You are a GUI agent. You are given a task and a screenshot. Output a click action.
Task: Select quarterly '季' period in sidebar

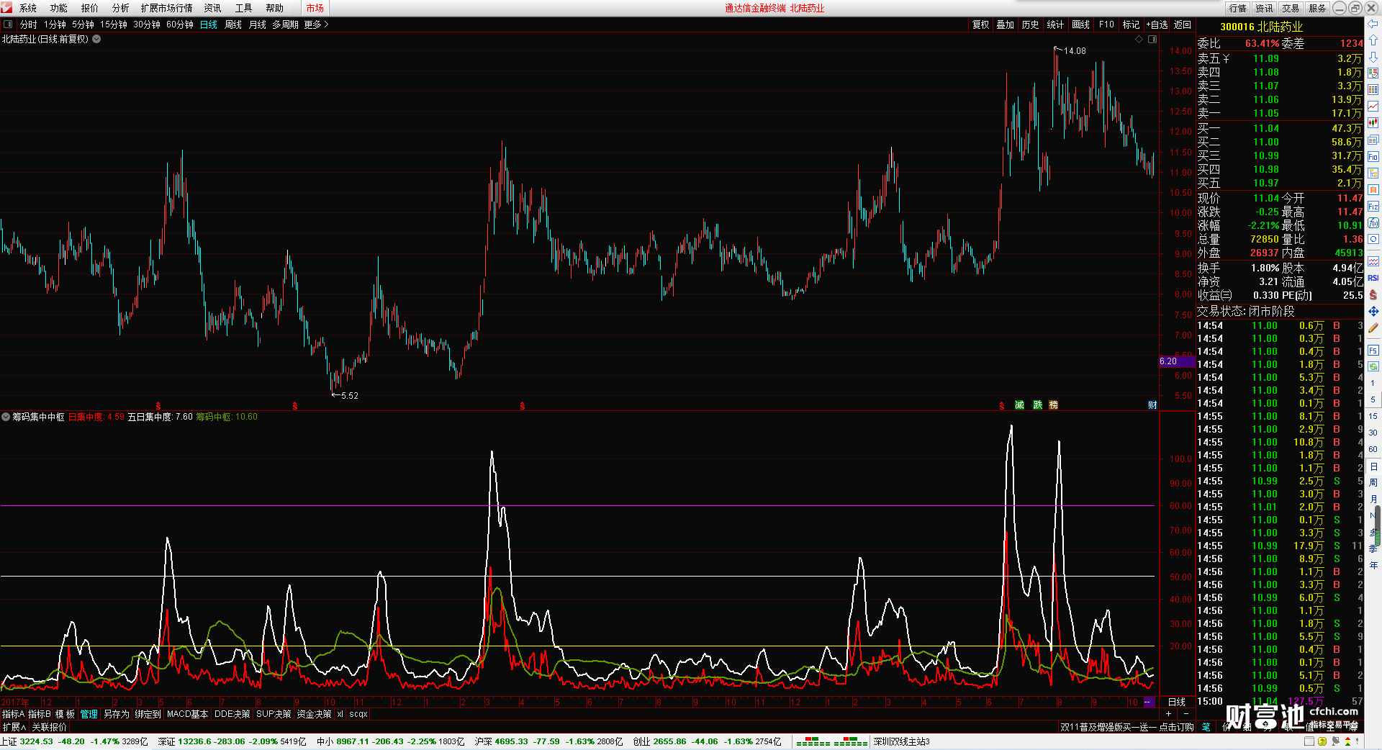pos(1373,548)
